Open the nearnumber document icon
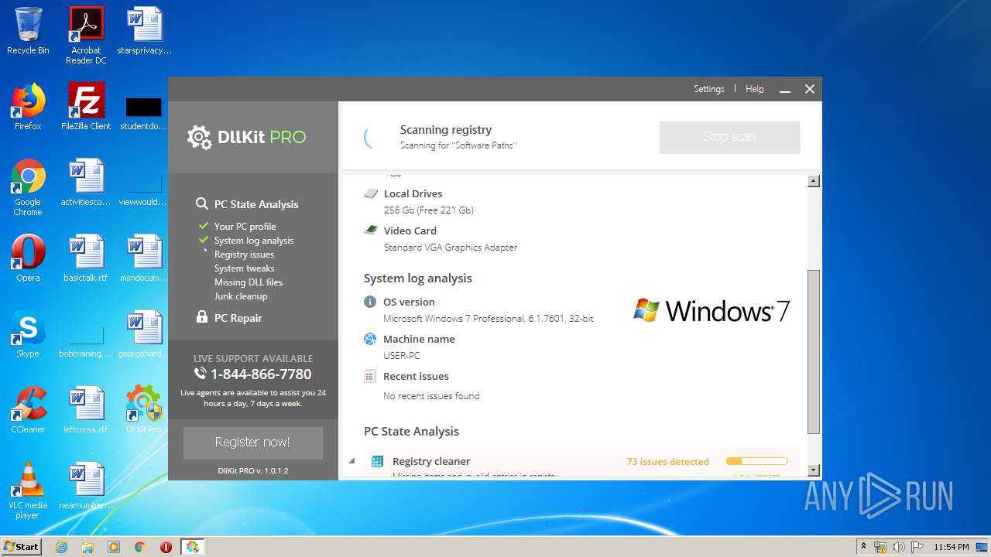991x557 pixels. tap(86, 485)
